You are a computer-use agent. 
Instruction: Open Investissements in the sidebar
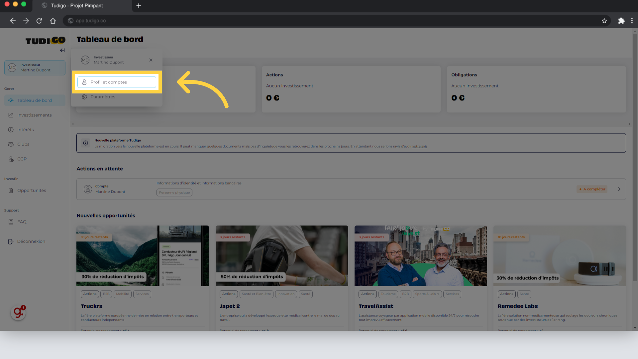(x=35, y=115)
